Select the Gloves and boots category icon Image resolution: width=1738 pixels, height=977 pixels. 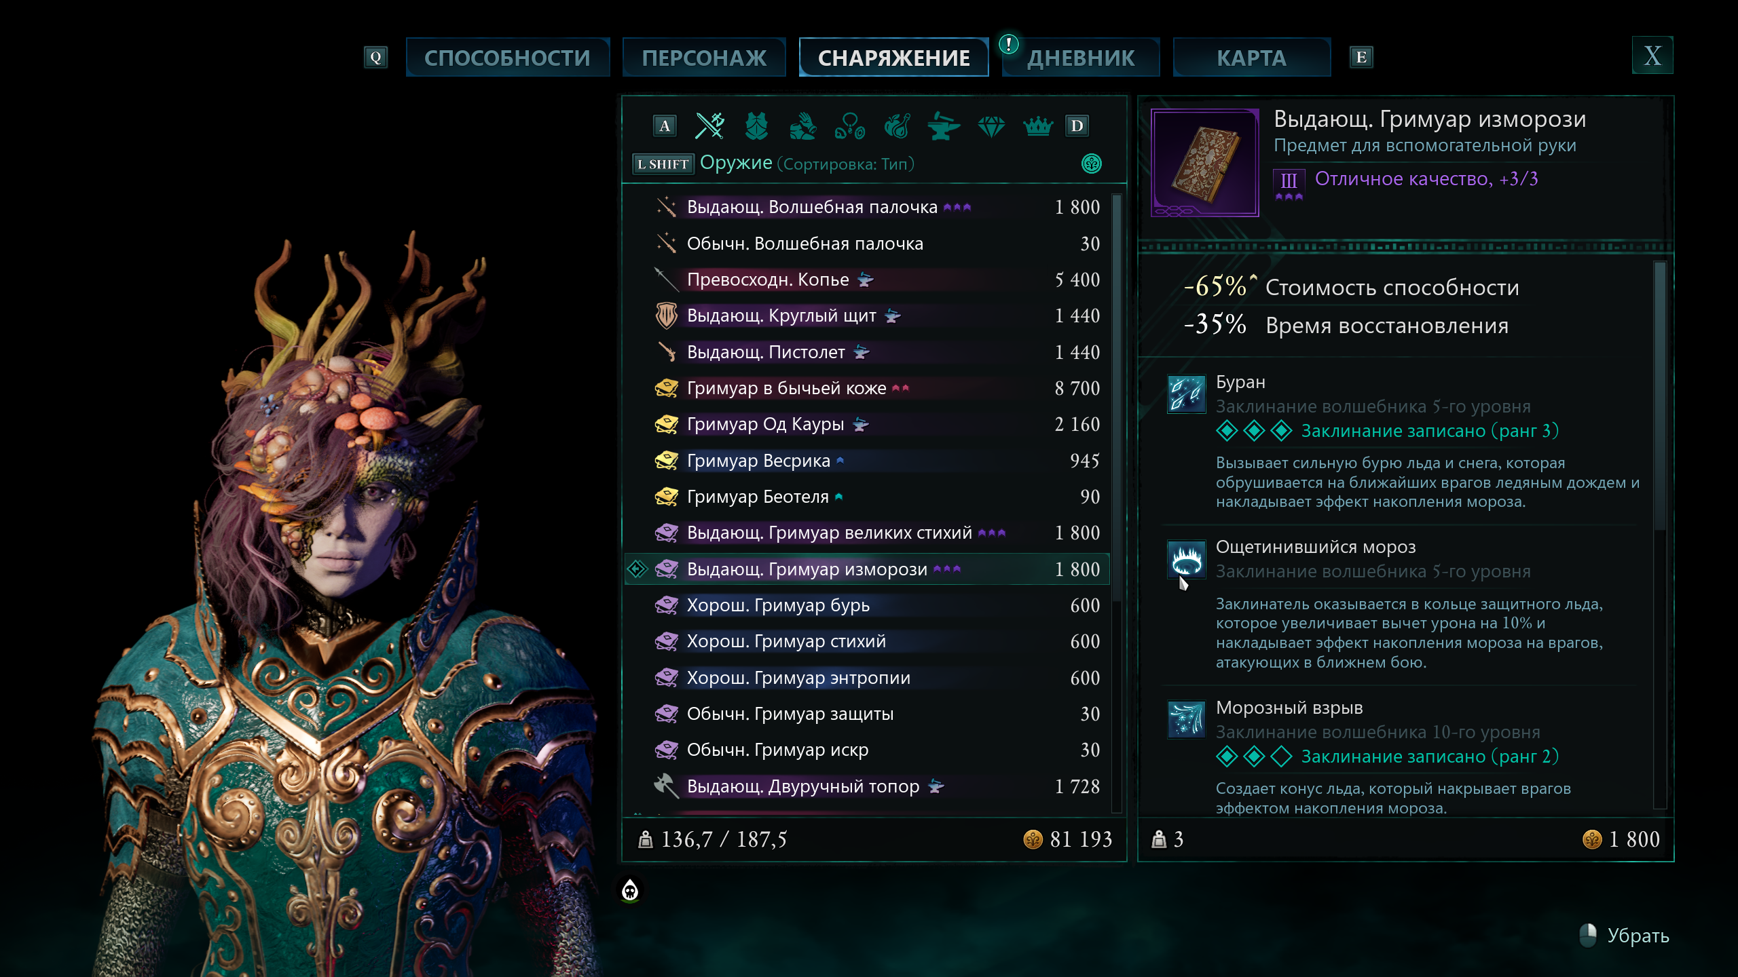click(803, 126)
